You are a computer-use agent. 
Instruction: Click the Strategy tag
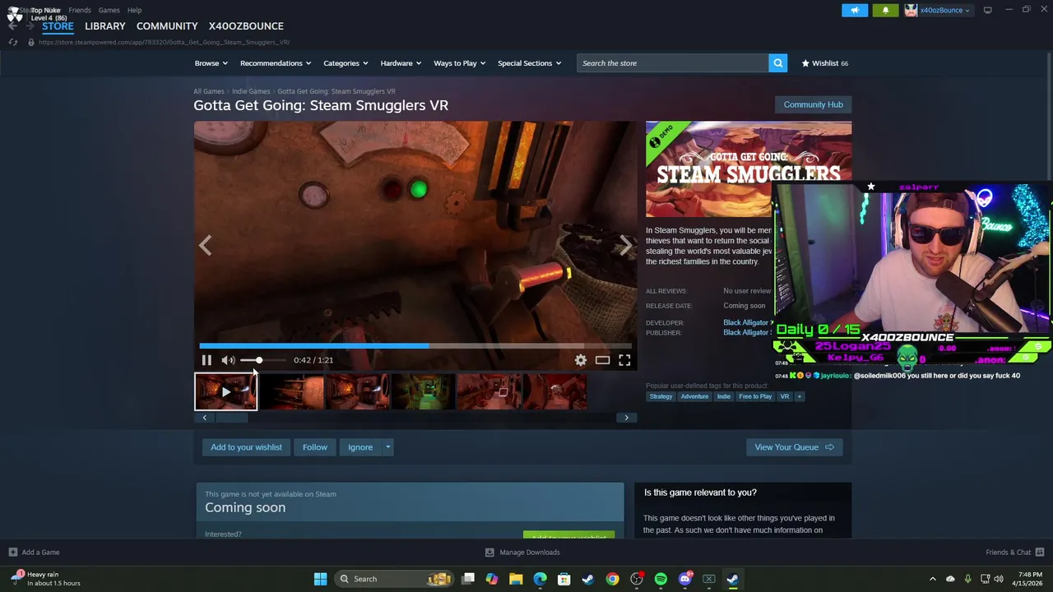pyautogui.click(x=661, y=396)
